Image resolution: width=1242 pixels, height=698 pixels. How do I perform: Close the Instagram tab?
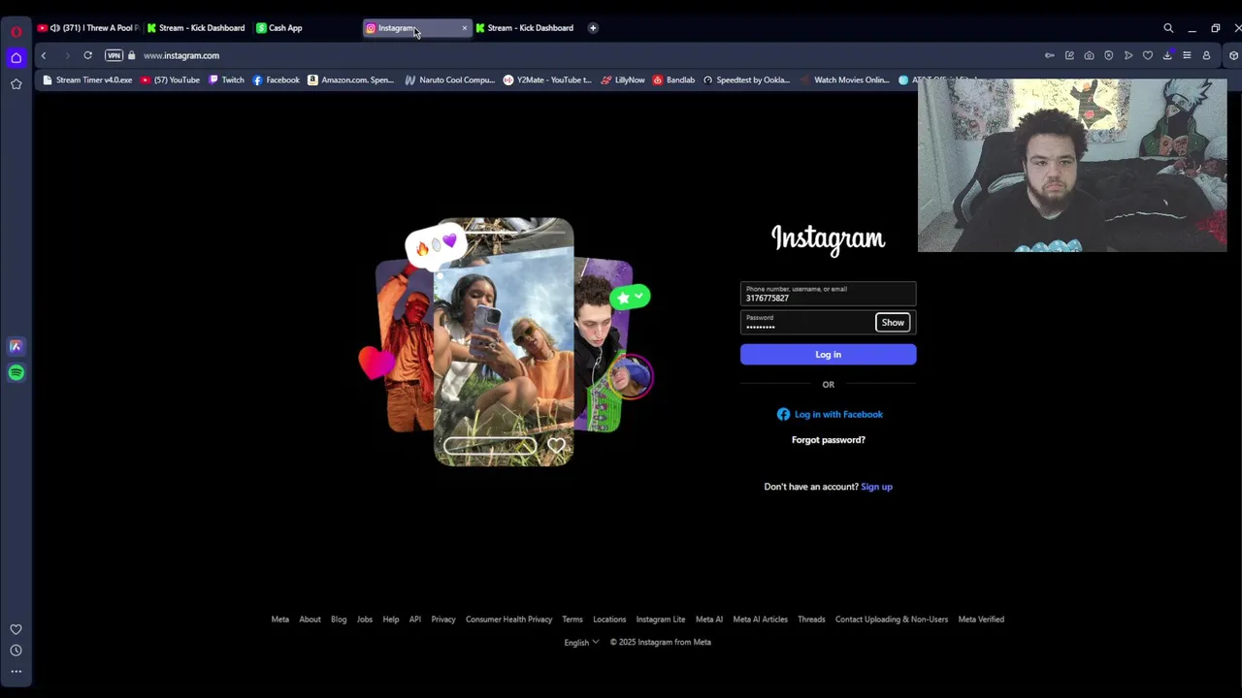(x=464, y=28)
